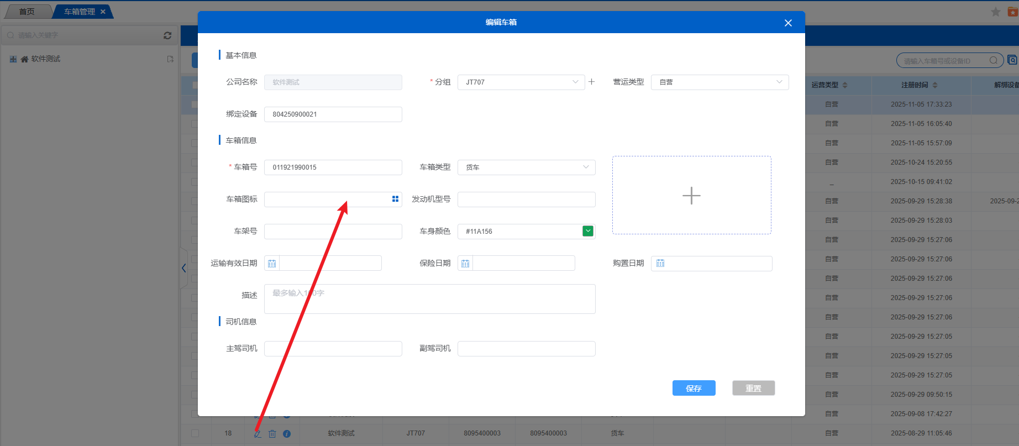Click the dashed image upload box
This screenshot has height=446, width=1019.
(x=691, y=195)
